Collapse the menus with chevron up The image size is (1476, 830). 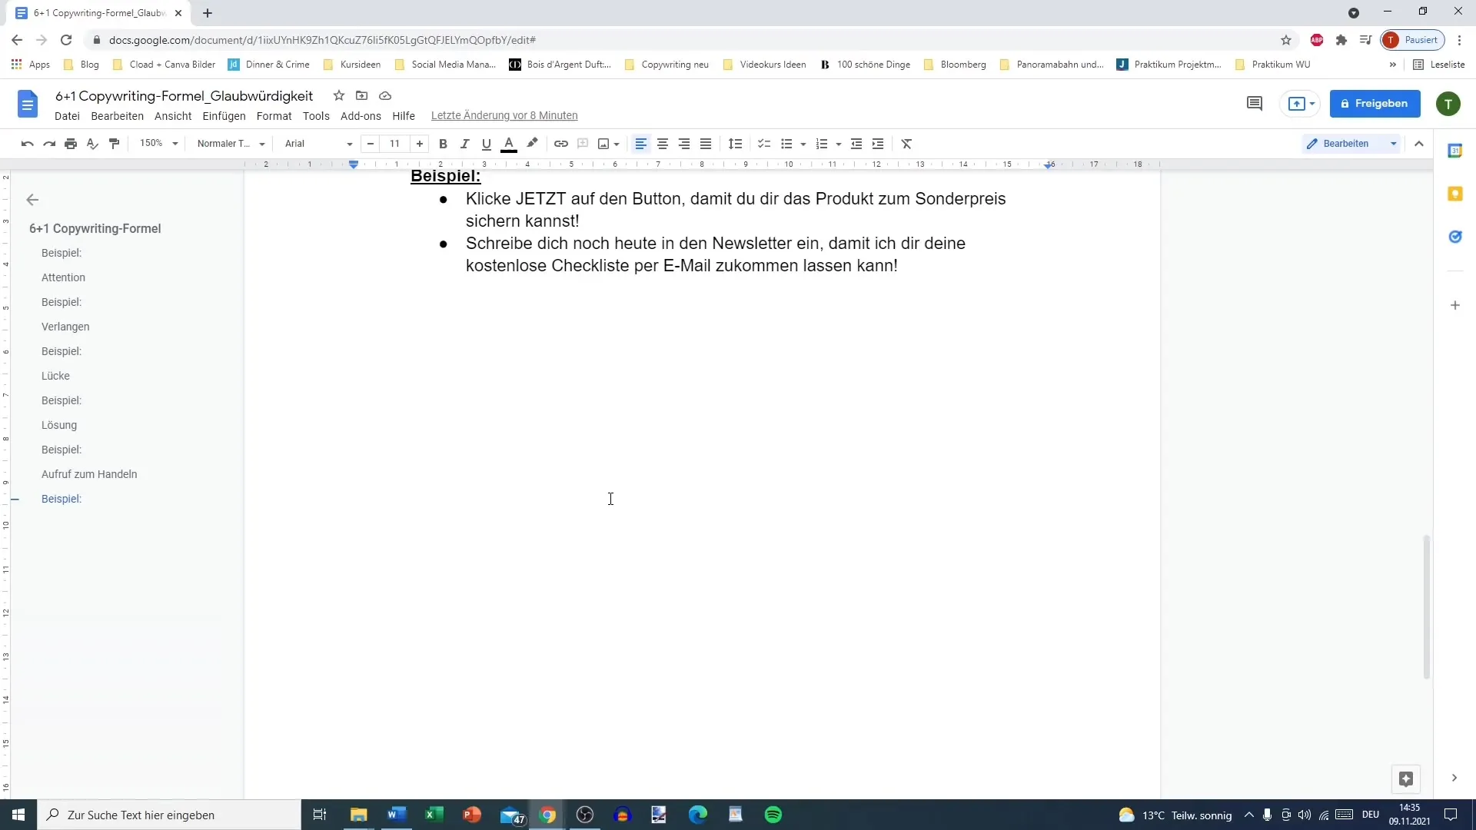pos(1419,144)
